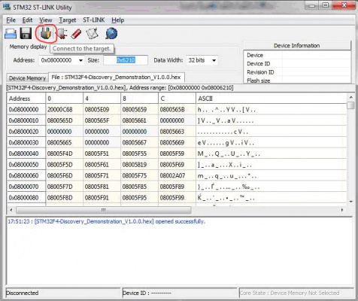Click the table's scroll up arrow
The width and height of the screenshot is (358, 301).
[350, 97]
